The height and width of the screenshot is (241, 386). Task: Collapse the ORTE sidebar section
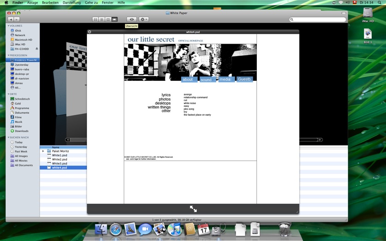(x=8, y=94)
